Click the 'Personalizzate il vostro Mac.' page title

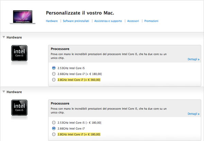(x=80, y=13)
